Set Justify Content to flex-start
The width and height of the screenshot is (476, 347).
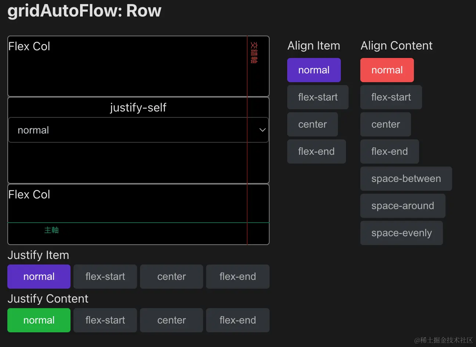pos(105,320)
